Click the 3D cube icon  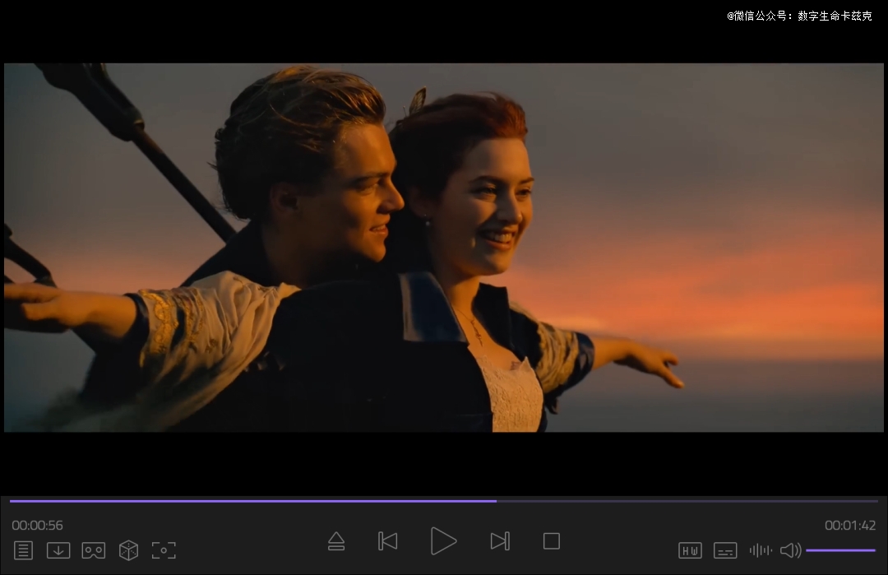pos(128,550)
